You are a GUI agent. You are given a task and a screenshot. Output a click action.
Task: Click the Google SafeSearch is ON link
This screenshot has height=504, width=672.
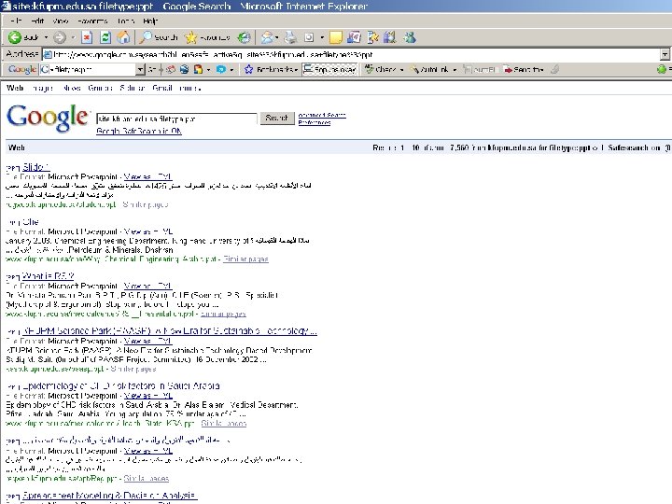point(139,131)
